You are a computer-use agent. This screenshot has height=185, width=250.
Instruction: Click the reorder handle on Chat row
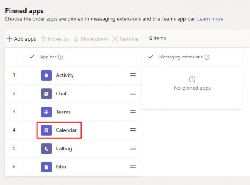(x=133, y=93)
